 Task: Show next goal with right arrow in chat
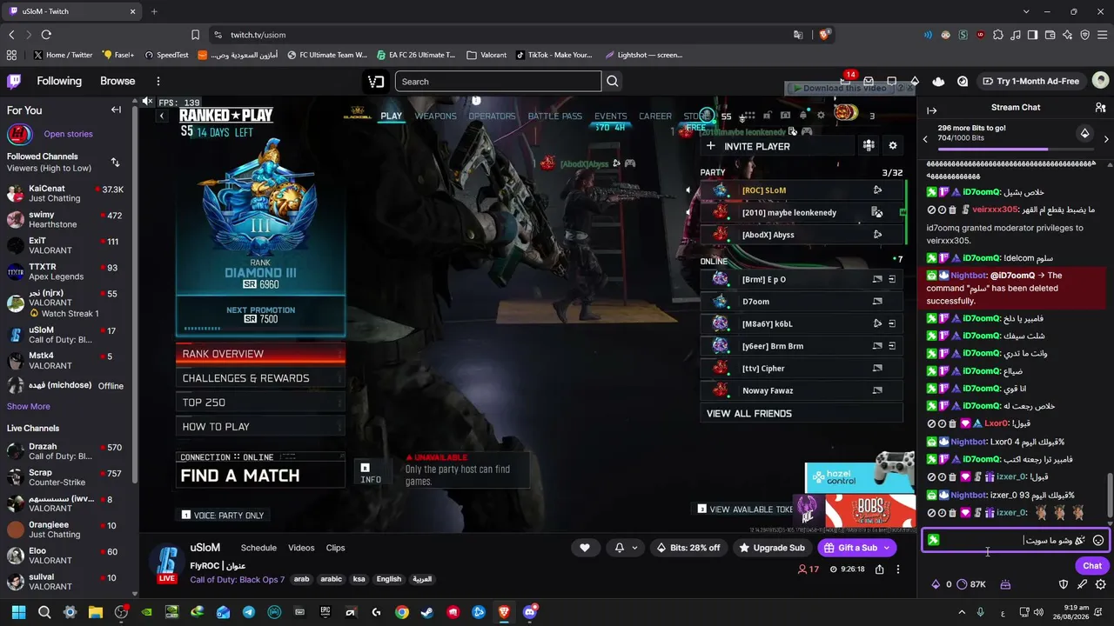coord(1106,138)
